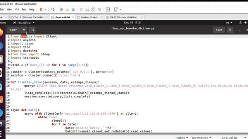This screenshot has width=248, height=139.
Task: Click 'session = cluster.connect' on line 12
Action: (45, 75)
